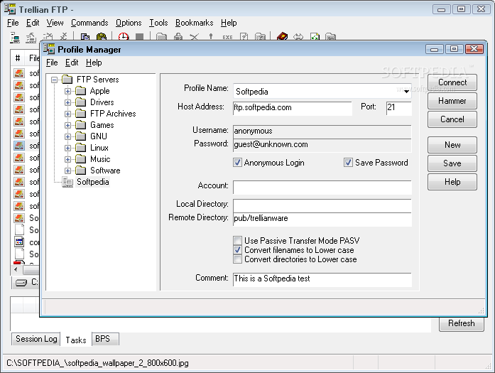Viewport: 495px width, 373px height.
Task: Select the Softpedia profile in the tree
Action: pyautogui.click(x=93, y=182)
